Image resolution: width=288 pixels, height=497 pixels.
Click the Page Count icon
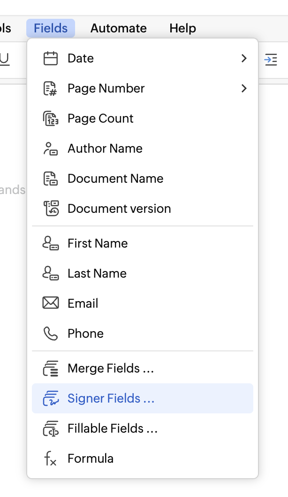click(50, 118)
